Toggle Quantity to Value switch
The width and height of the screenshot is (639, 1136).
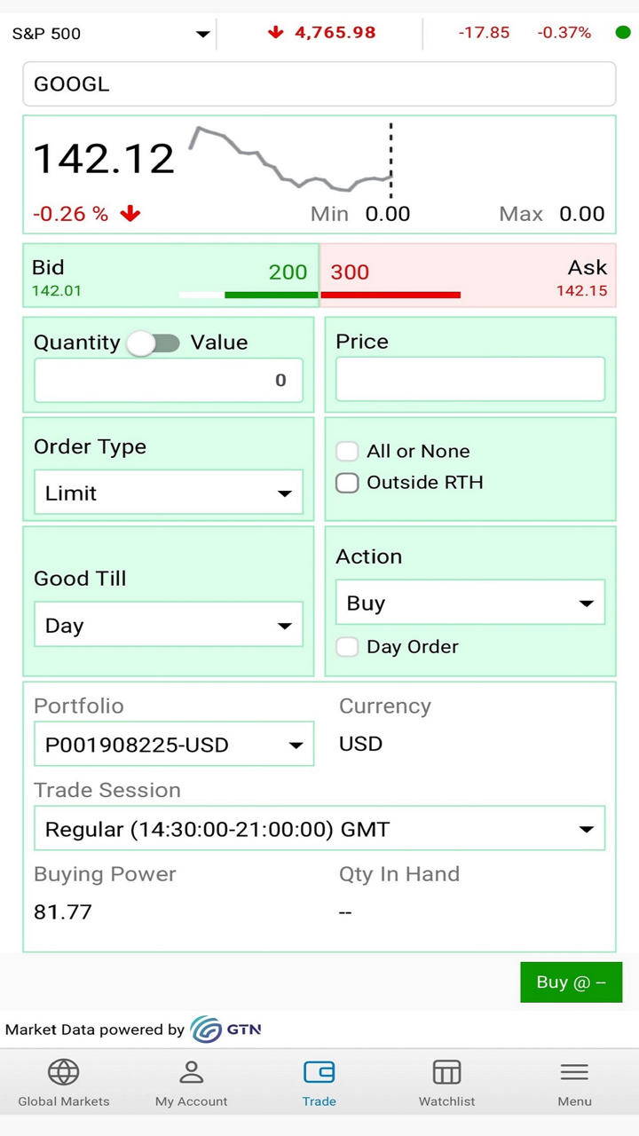(154, 343)
